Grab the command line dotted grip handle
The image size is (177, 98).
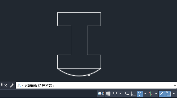[x=2, y=85]
